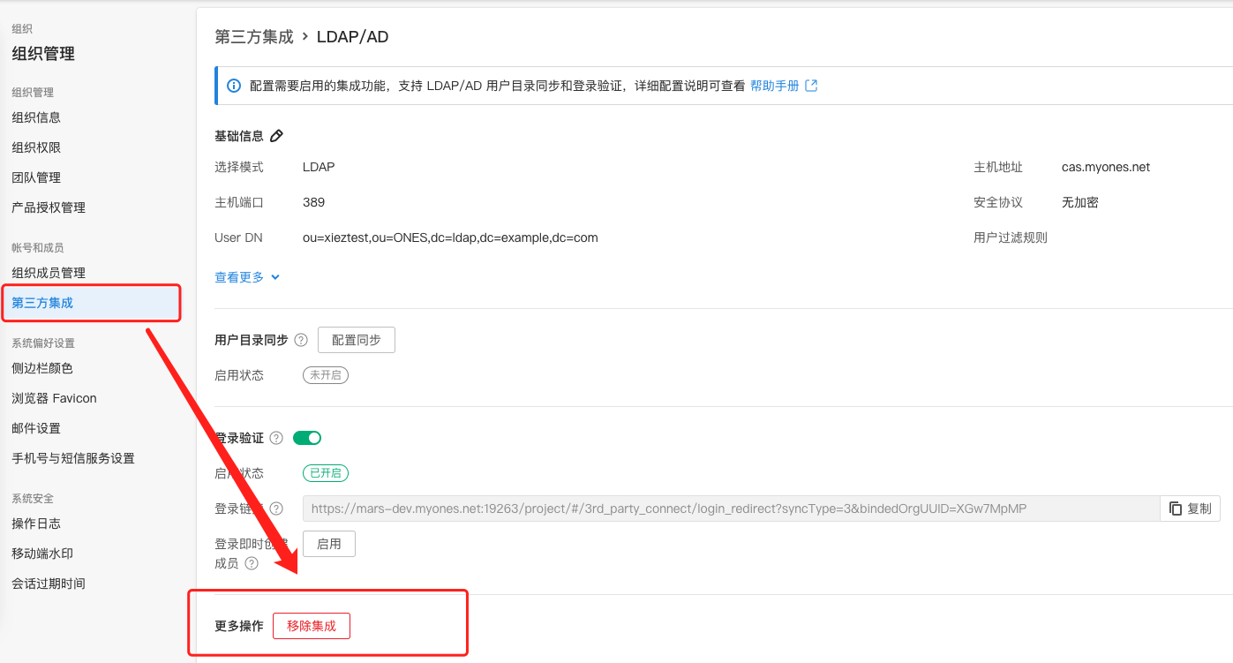1233x663 pixels.
Task: Click 启用 for 登录即时创建成员
Action: tap(329, 544)
